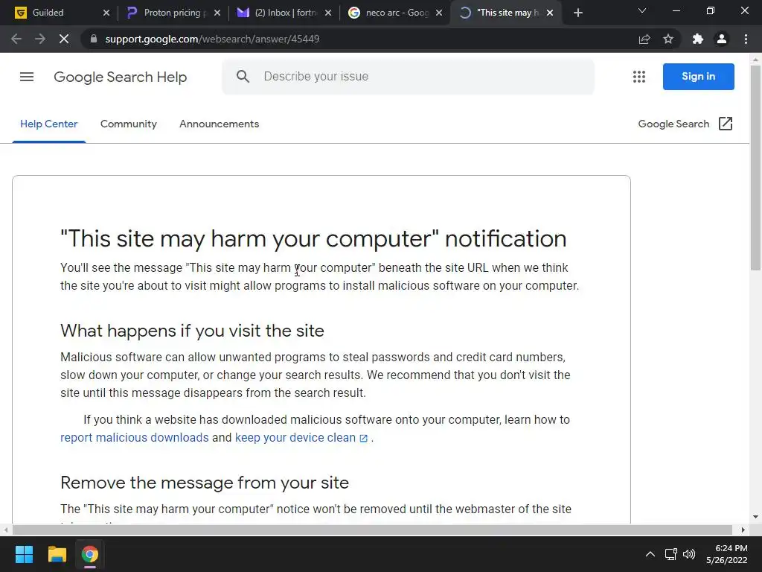Go back to previous page
The image size is (762, 572).
[x=16, y=39]
